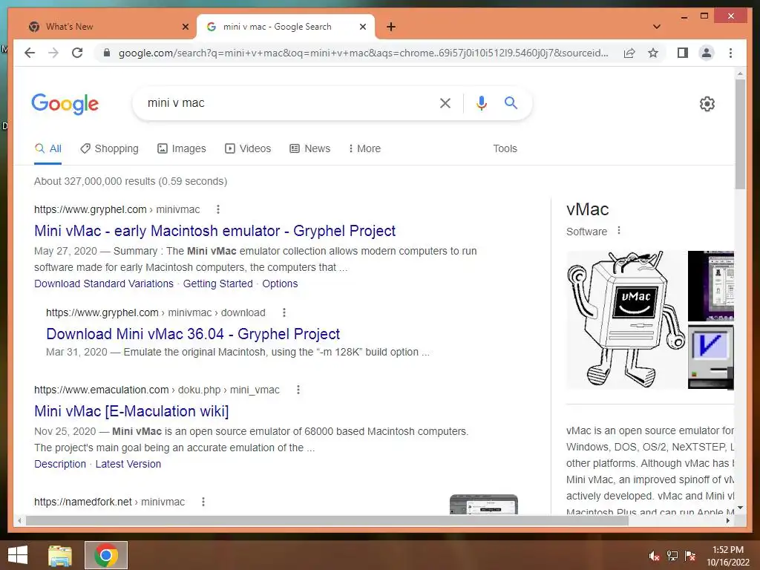The image size is (760, 570).
Task: Close the What's New tab
Action: 185,27
